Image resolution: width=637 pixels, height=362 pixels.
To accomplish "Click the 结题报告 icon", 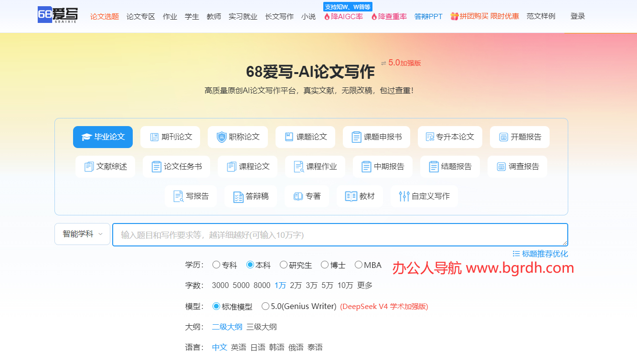I will pyautogui.click(x=434, y=167).
